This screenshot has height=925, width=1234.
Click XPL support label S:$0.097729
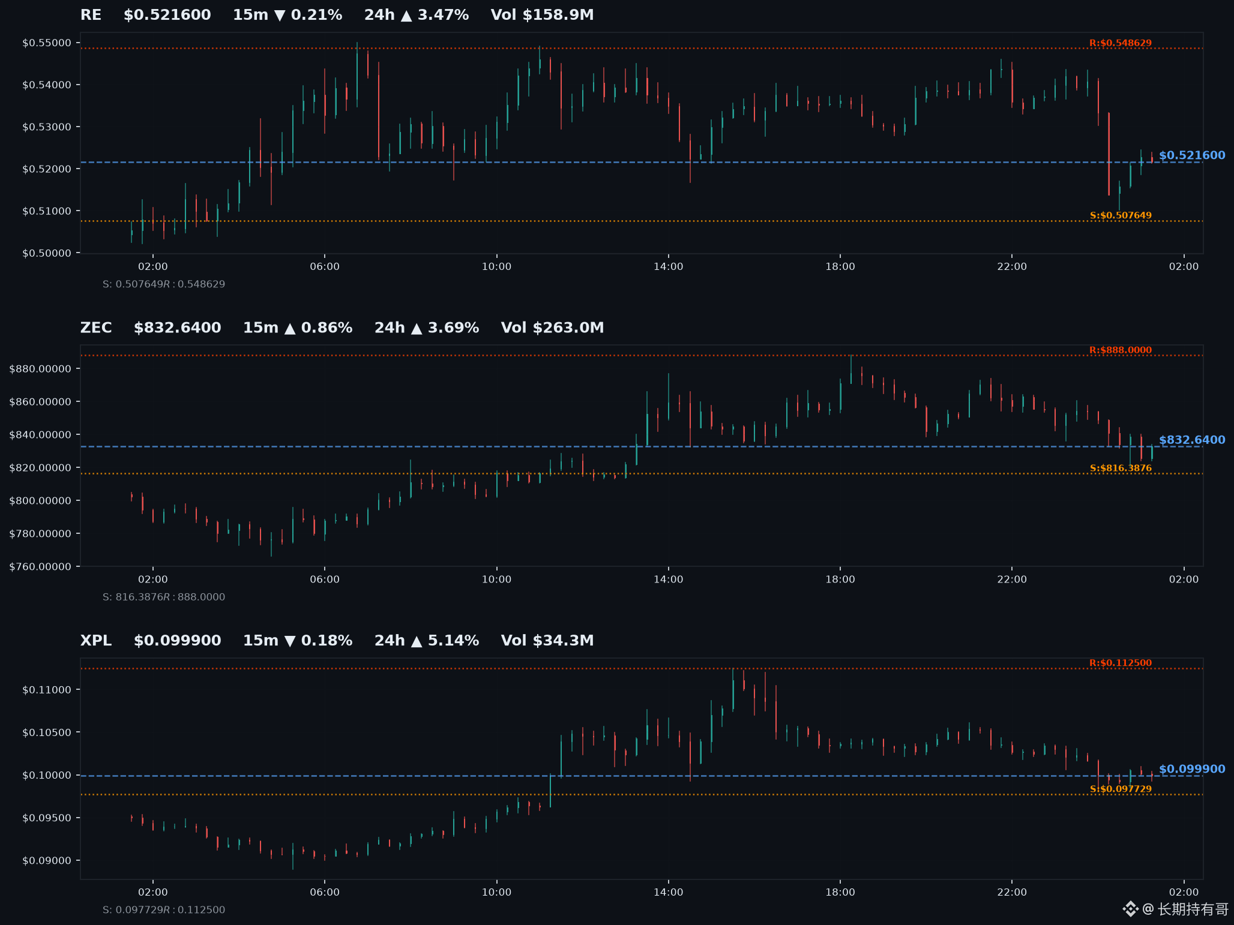(x=1121, y=789)
